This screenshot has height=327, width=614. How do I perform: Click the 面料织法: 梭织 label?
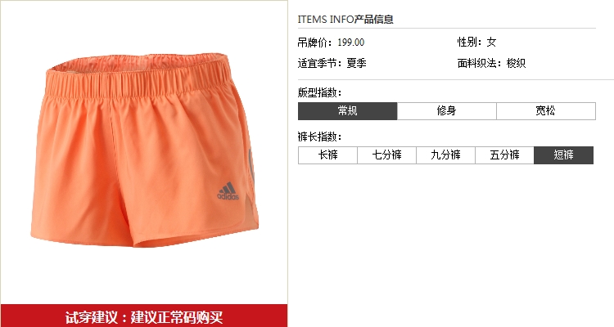click(x=491, y=63)
